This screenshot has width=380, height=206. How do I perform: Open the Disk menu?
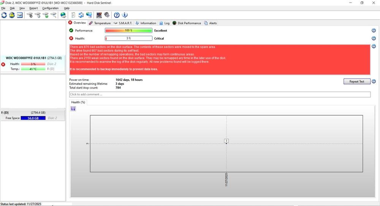pos(12,8)
